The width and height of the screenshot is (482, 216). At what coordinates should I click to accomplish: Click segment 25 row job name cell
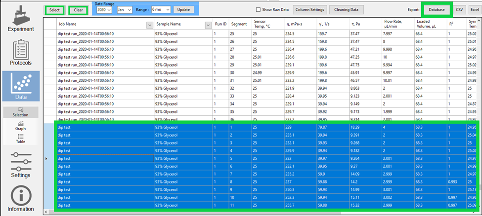pos(105,34)
